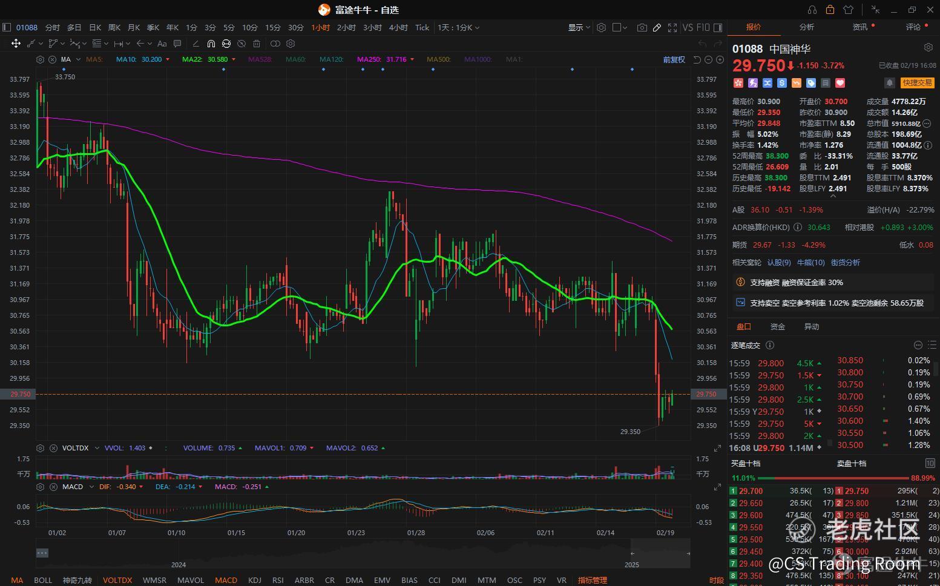Expand the MACD indicator name dropdown
Viewport: 940px width, 586px height.
(92, 487)
